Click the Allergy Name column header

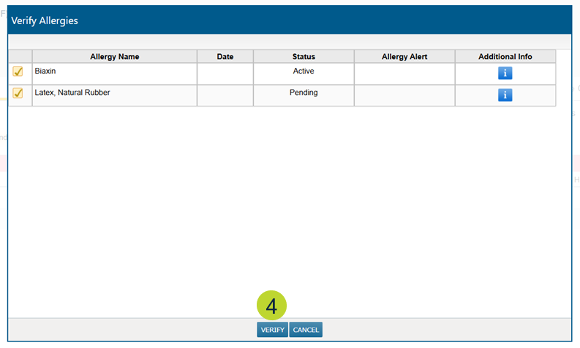point(114,56)
